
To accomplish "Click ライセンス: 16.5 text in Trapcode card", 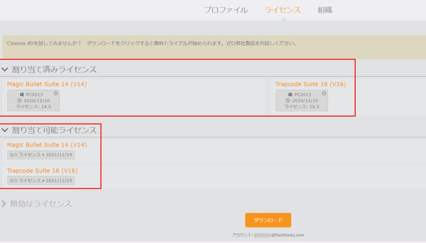I will [x=302, y=107].
